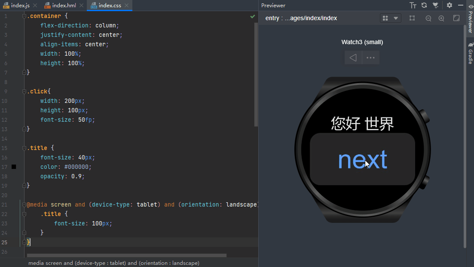Zoom in the watch preview
This screenshot has width=474, height=267.
(441, 18)
